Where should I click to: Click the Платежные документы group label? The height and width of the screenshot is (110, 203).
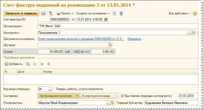pos(19,58)
